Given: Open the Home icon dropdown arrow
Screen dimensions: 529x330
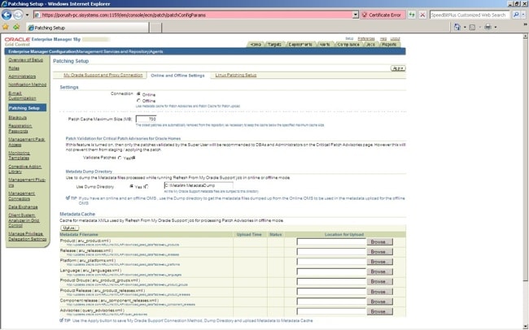Looking at the screenshot, I should [x=465, y=27].
